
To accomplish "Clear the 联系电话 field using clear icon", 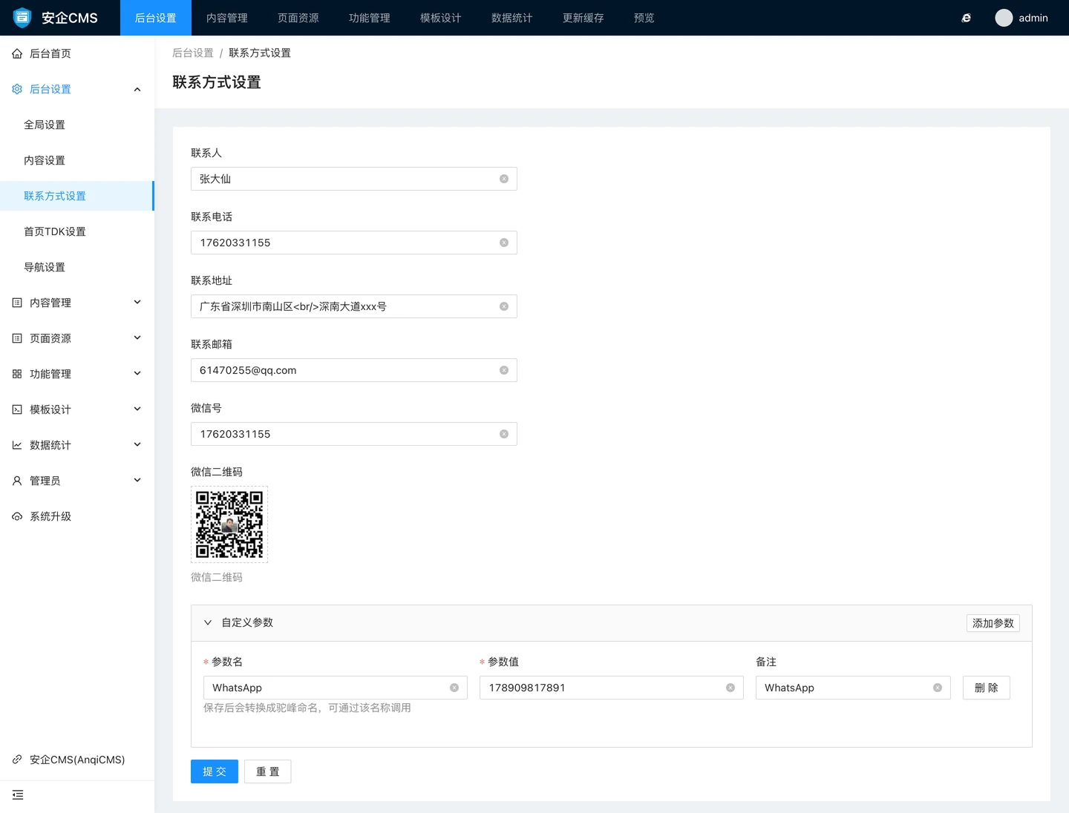I will click(504, 243).
